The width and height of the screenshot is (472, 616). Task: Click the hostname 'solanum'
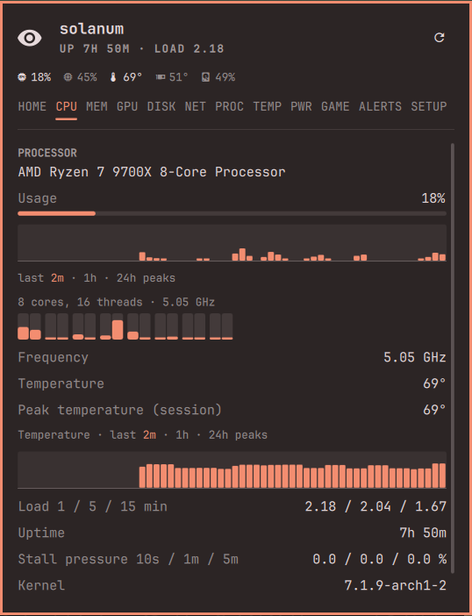pos(92,29)
